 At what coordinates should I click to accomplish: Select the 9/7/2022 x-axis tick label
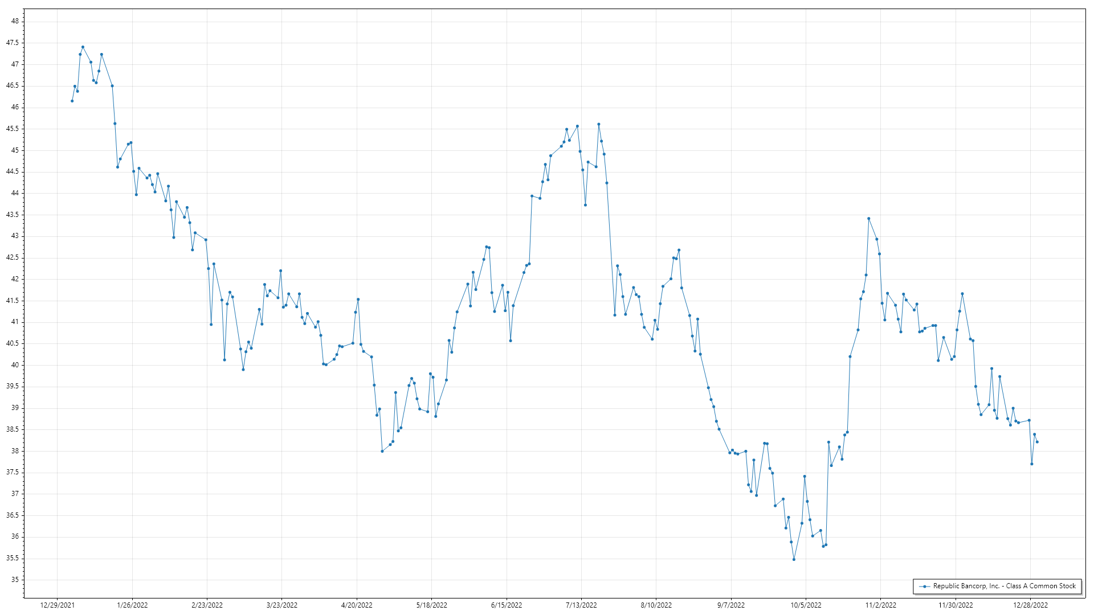click(731, 605)
